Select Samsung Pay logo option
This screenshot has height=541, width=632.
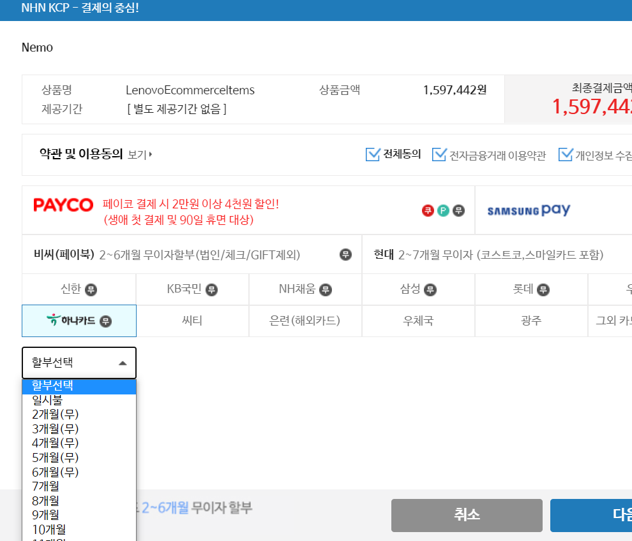pos(529,210)
